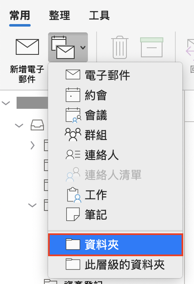Select 電子郵件 from the new-item menu
This screenshot has width=194, height=284.
tap(115, 75)
